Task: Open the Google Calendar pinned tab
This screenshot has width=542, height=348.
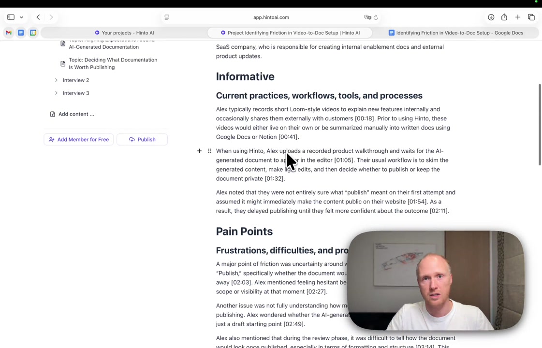Action: (x=33, y=33)
